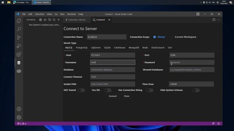Toggle the SSH Tunnel switch
This screenshot has width=234, height=131.
coord(81,90)
